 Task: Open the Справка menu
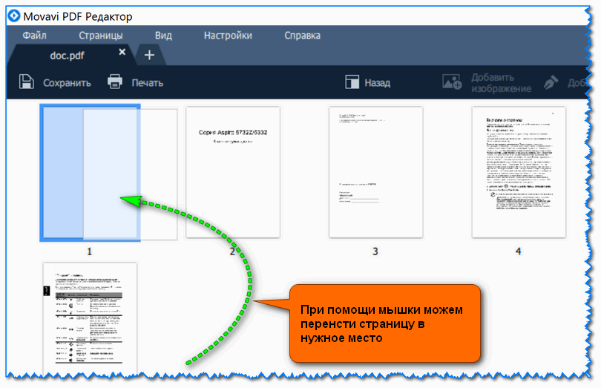pos(302,35)
